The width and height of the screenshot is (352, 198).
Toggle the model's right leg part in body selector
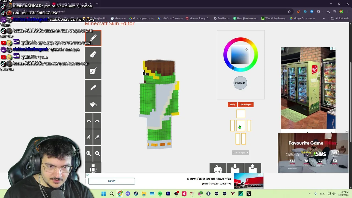[238, 139]
